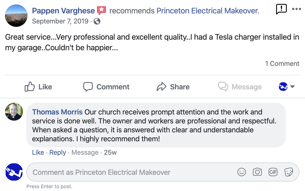Share the post using the Share button
Screen dimensions: 305x191
pos(173,87)
